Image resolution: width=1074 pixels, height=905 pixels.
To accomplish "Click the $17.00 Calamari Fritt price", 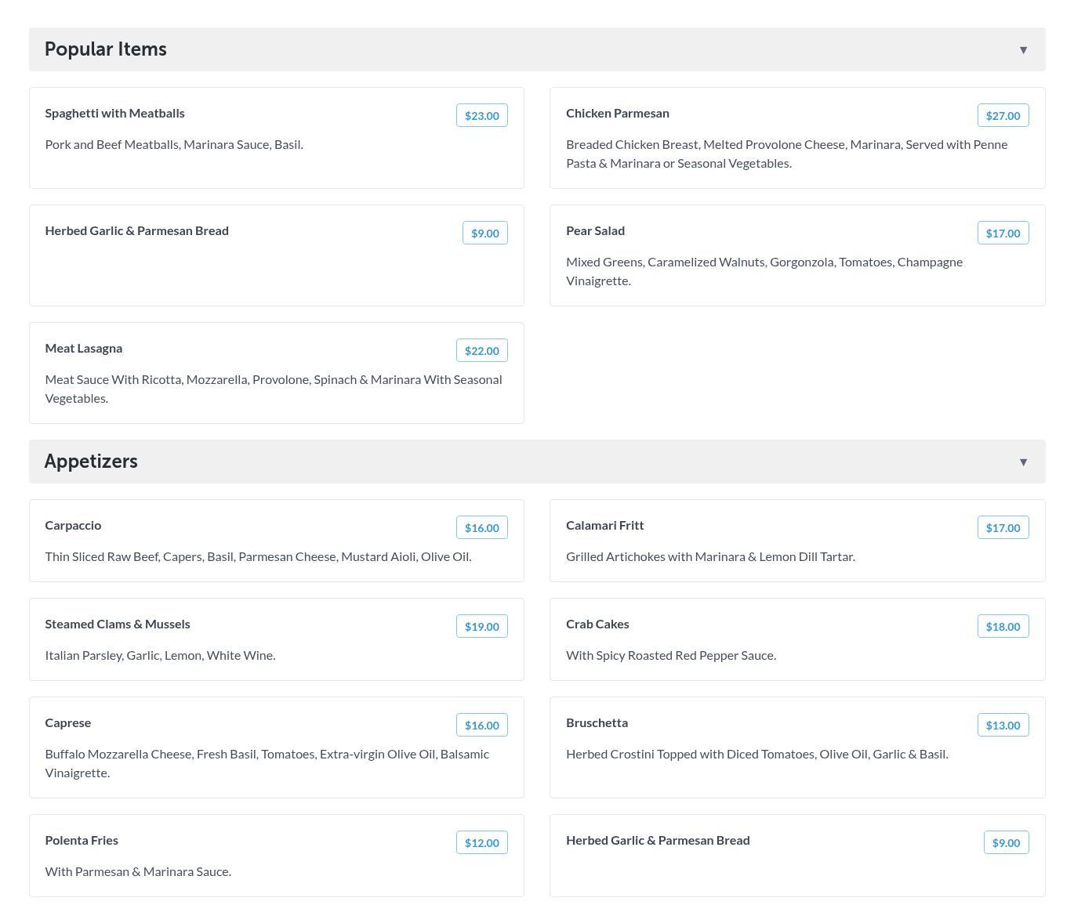I will click(1003, 528).
